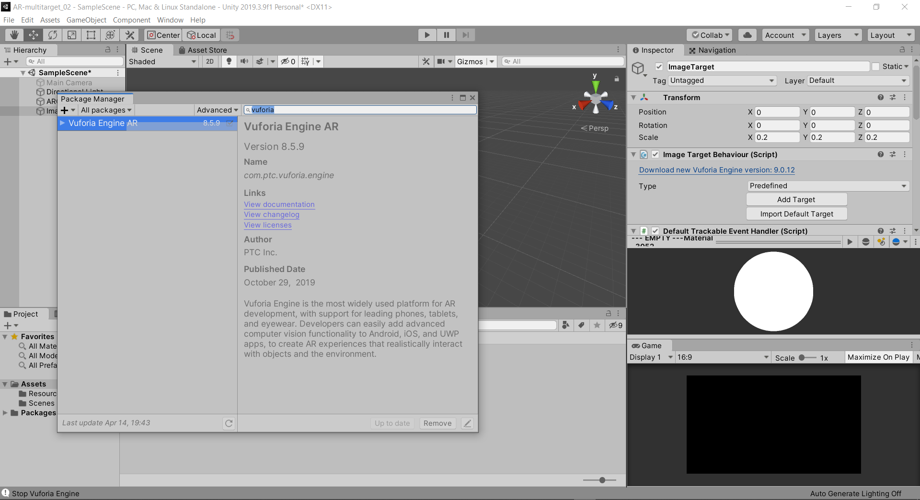Uncheck the ImageTarget active checkbox
The width and height of the screenshot is (920, 500).
(659, 67)
